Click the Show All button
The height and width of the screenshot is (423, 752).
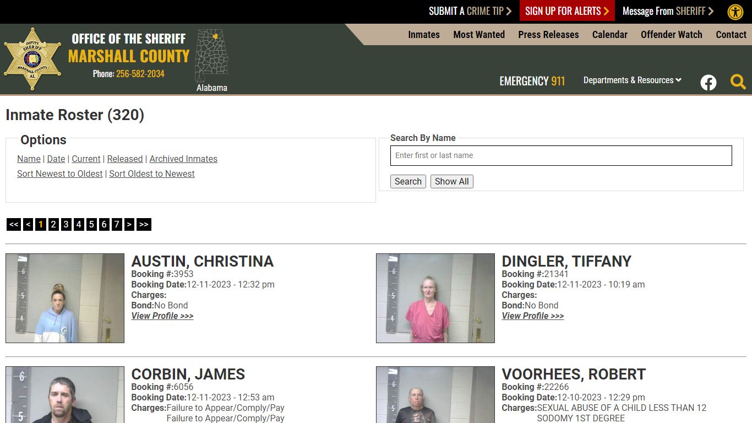452,181
